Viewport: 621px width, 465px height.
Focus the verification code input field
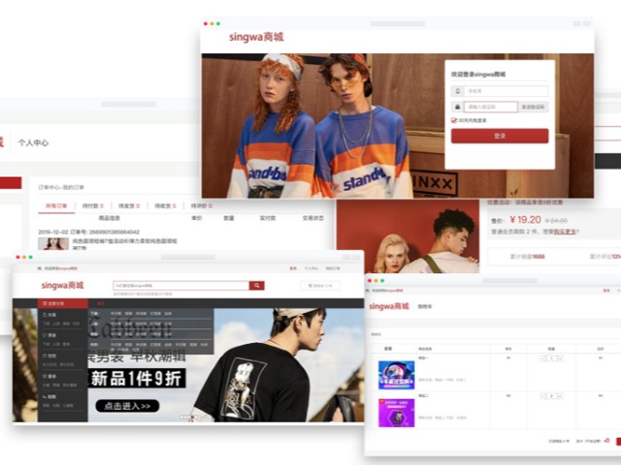click(491, 107)
